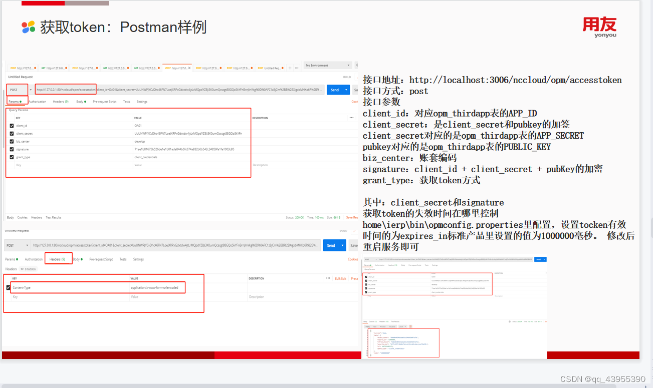Viewport: 653px width, 388px height.
Task: Click the Send button
Action: (334, 90)
